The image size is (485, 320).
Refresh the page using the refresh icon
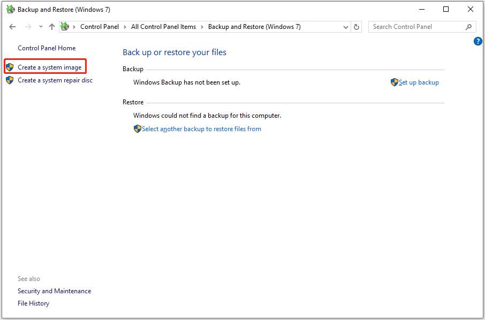tap(357, 26)
